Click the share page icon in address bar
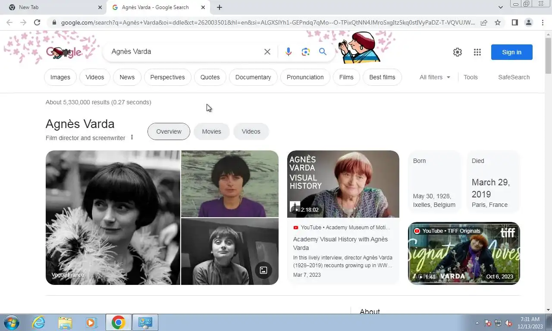552x331 pixels. click(484, 22)
